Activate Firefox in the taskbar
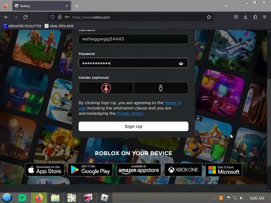The image size is (271, 203). point(39,198)
